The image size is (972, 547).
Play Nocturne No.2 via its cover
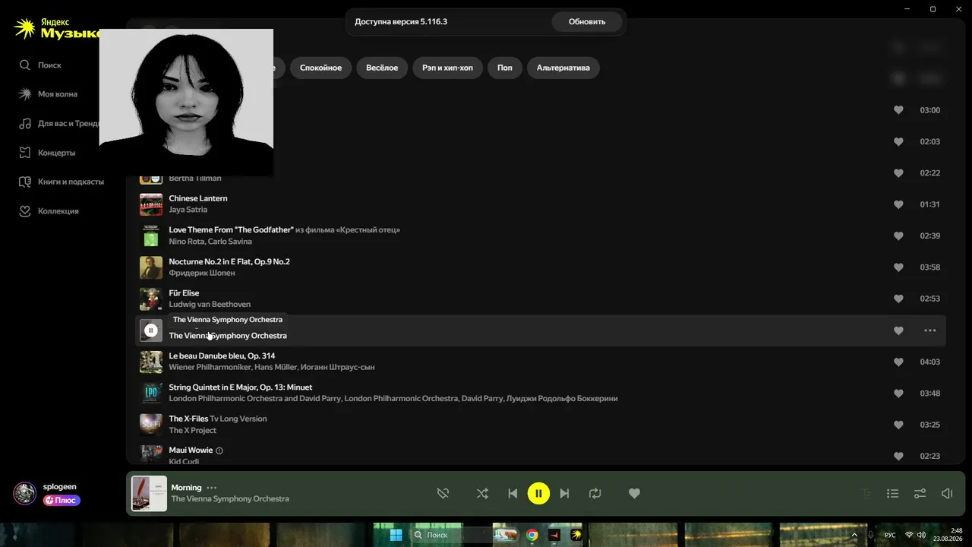tap(151, 267)
